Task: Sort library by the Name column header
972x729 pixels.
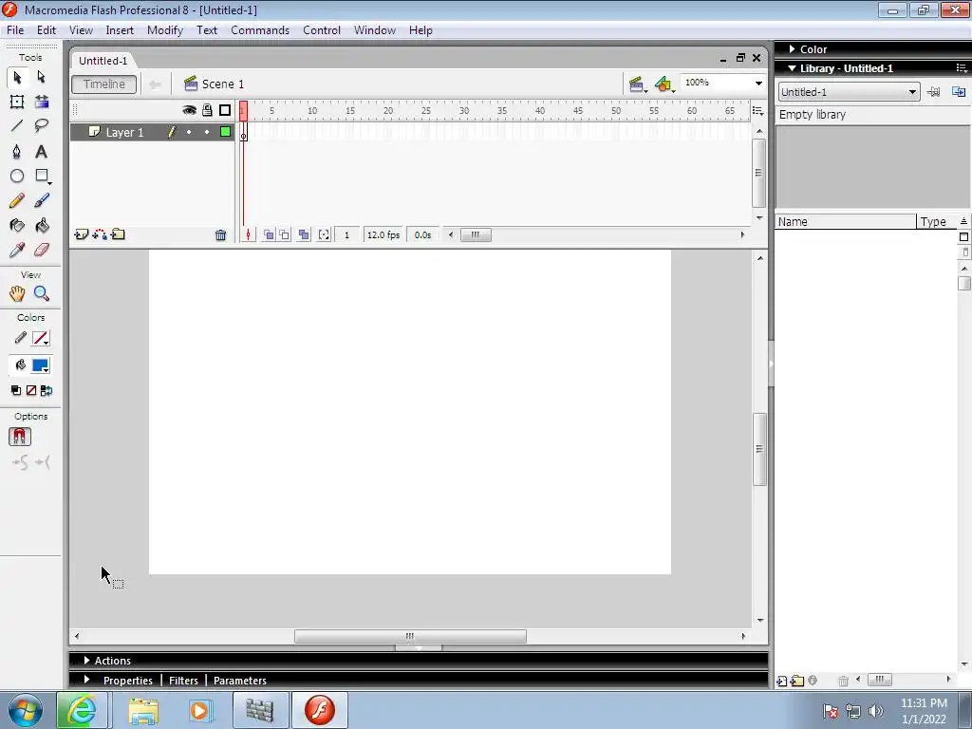Action: [845, 222]
